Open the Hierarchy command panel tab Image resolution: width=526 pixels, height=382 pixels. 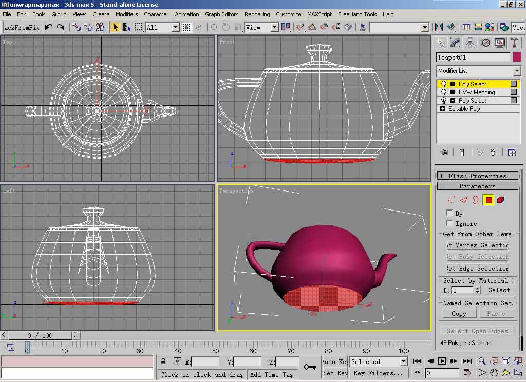(x=470, y=43)
